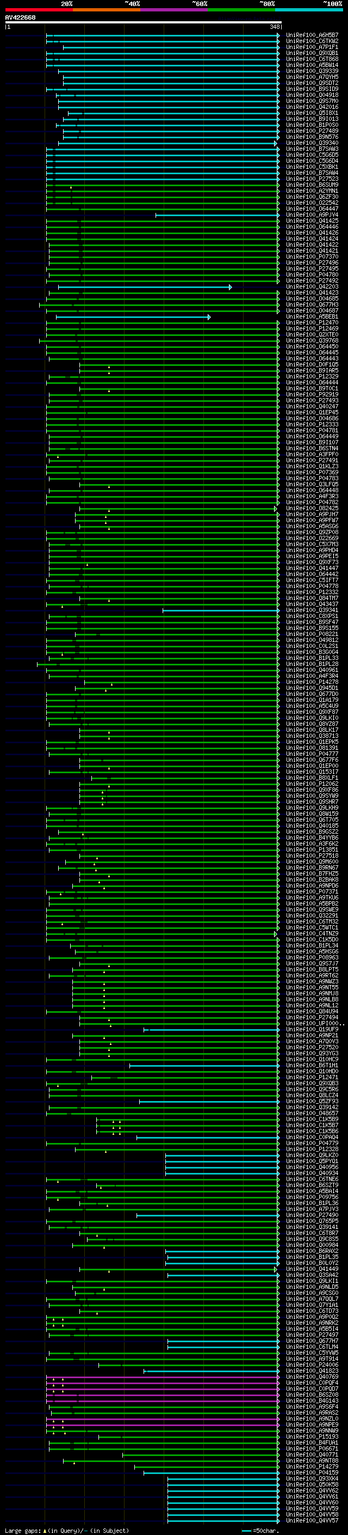Click the white query sequence bar

tap(143, 22)
